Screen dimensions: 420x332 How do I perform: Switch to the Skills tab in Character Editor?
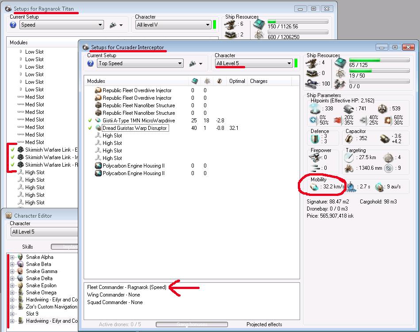tap(27, 247)
